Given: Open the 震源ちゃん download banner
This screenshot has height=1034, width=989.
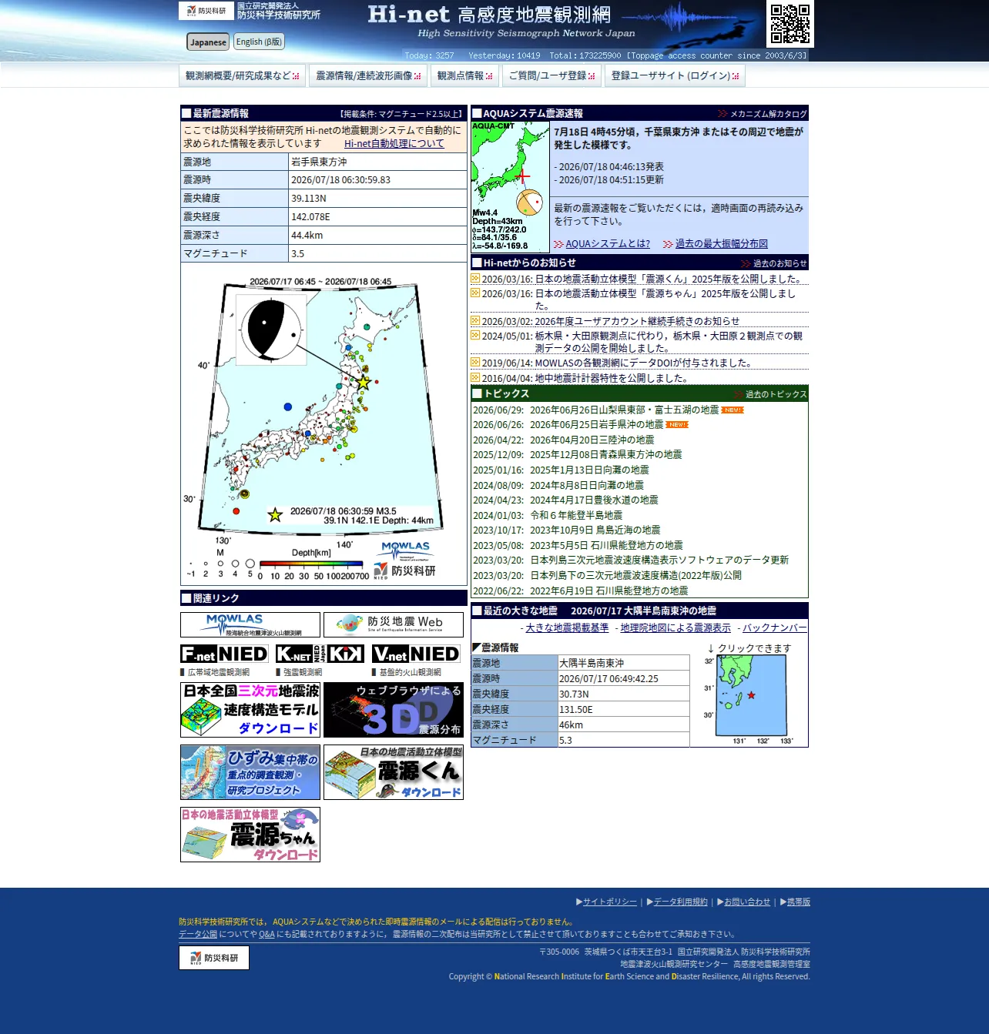Looking at the screenshot, I should coord(250,835).
